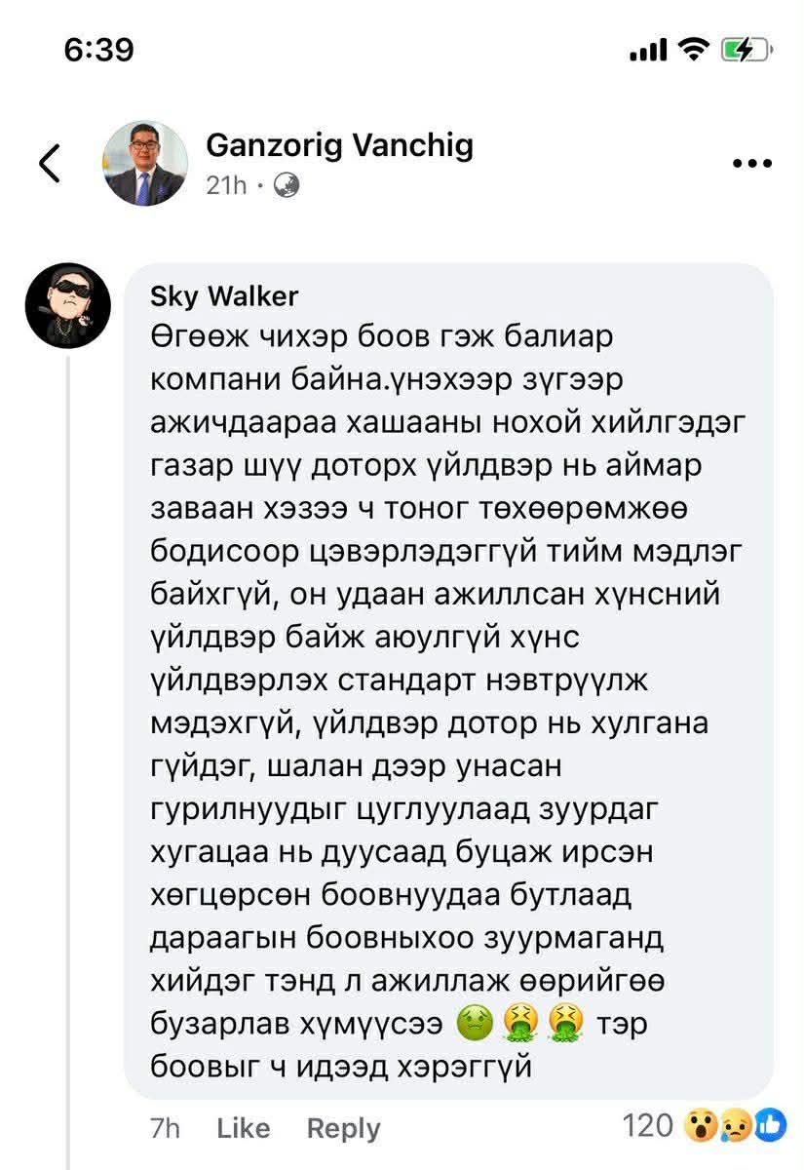The image size is (804, 1170).
Task: Open Sky Walker's avatar picture
Action: point(64,305)
